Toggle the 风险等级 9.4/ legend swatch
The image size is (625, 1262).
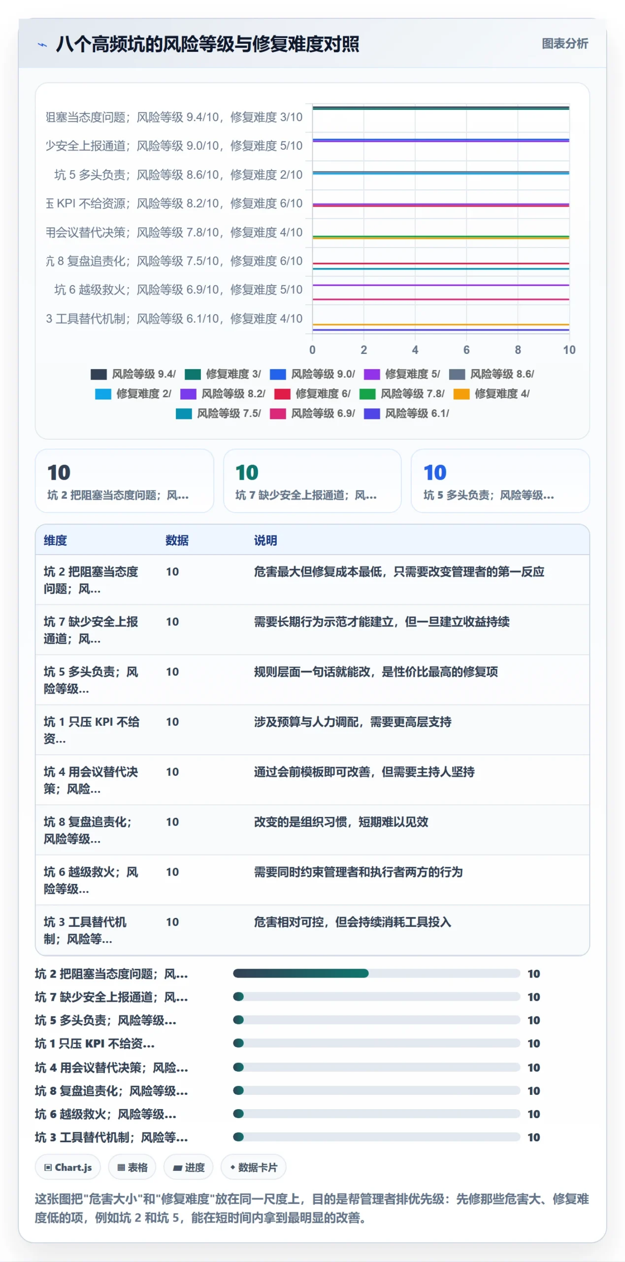coord(99,374)
